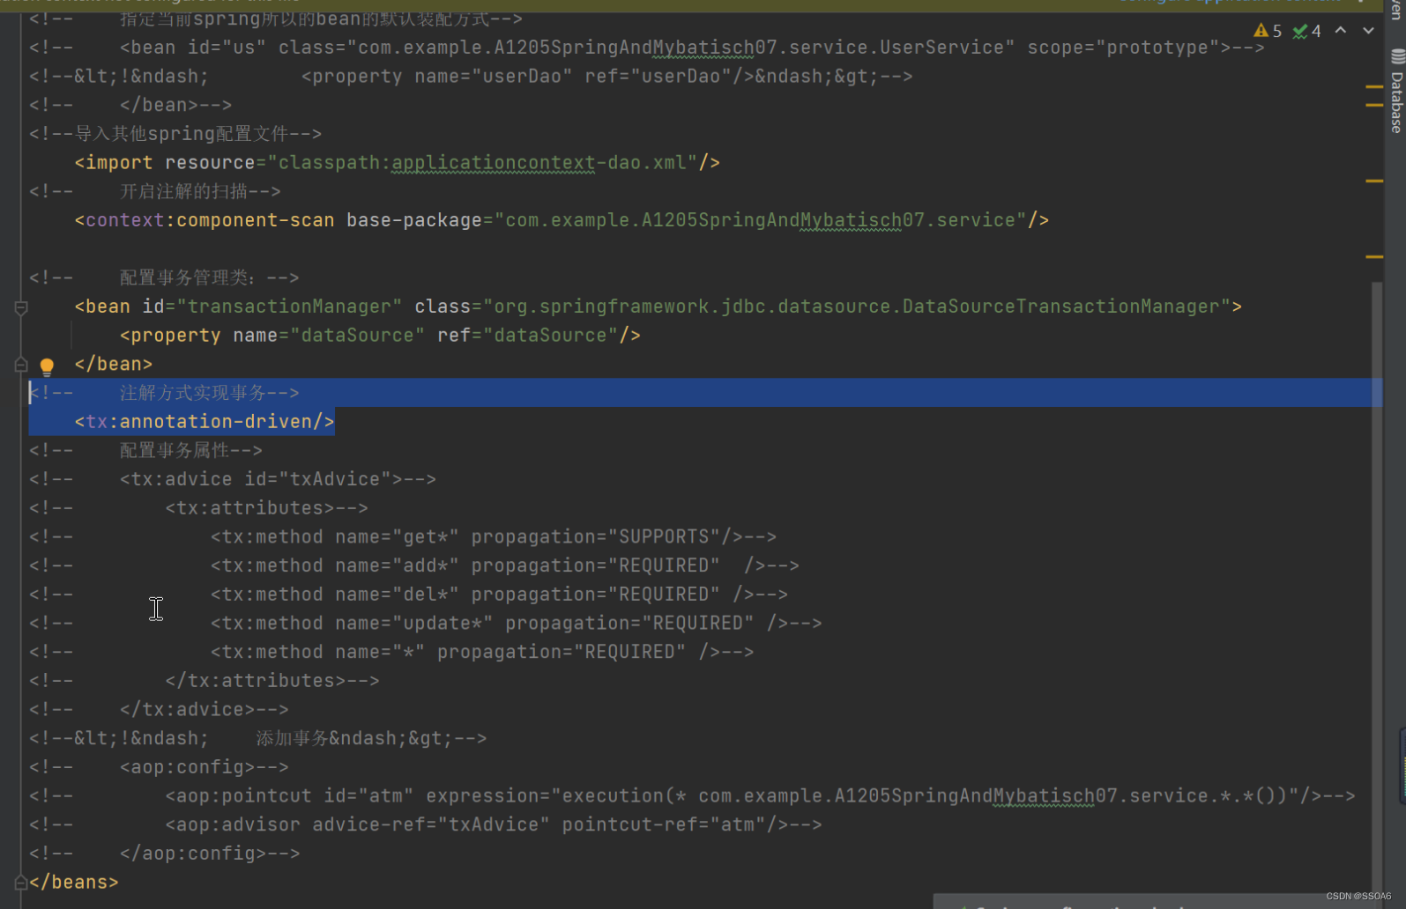Viewport: 1406px width, 909px height.
Task: Click the import resource tag
Action: click(397, 163)
